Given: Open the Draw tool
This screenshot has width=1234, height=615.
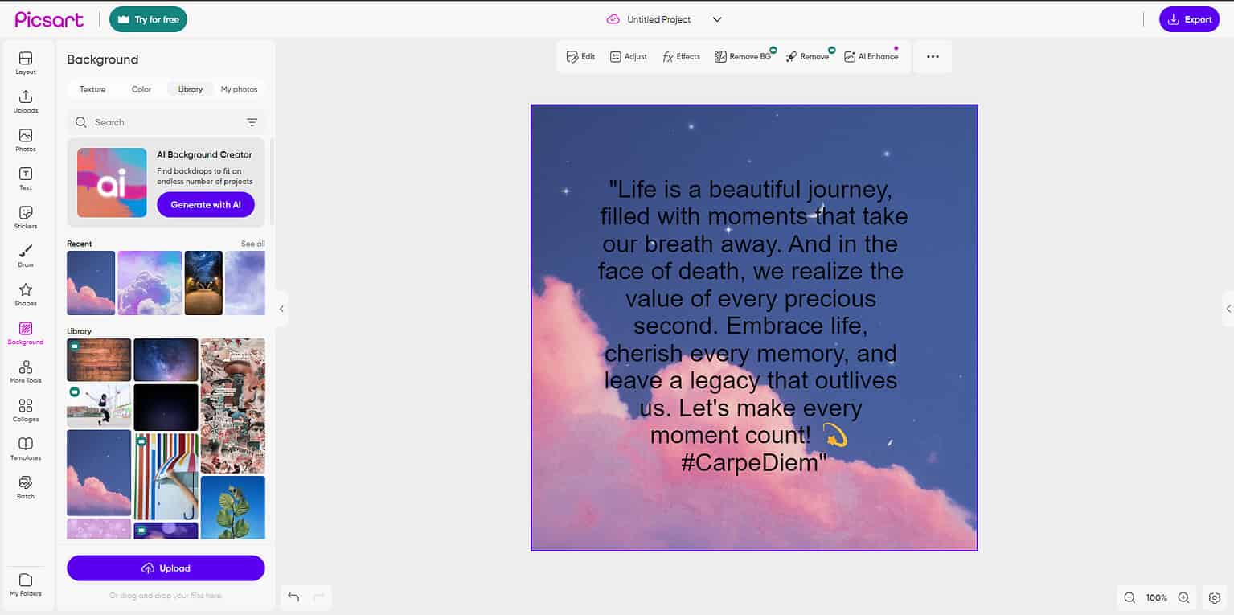Looking at the screenshot, I should click(x=25, y=256).
